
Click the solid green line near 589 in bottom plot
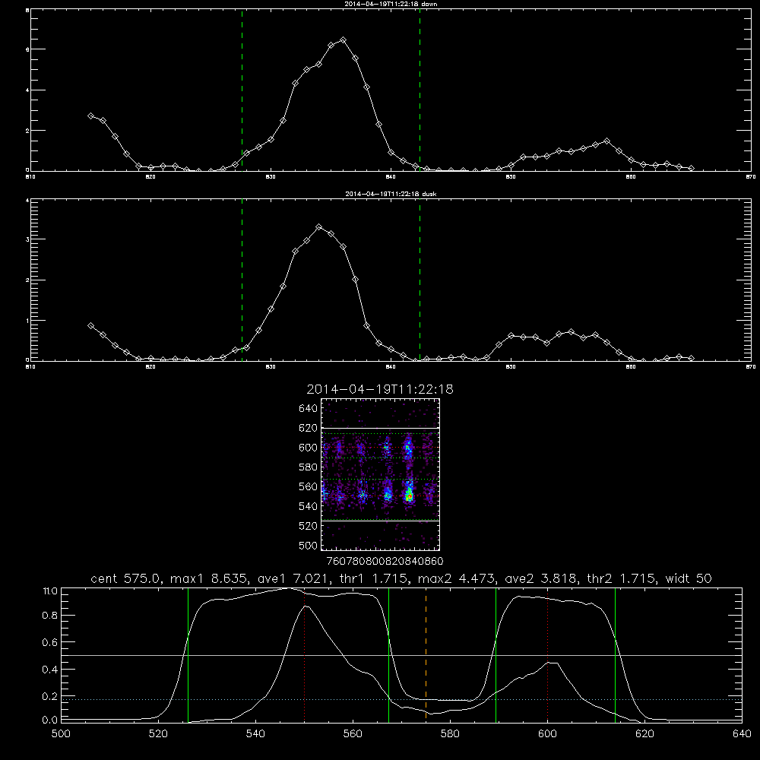(x=496, y=654)
